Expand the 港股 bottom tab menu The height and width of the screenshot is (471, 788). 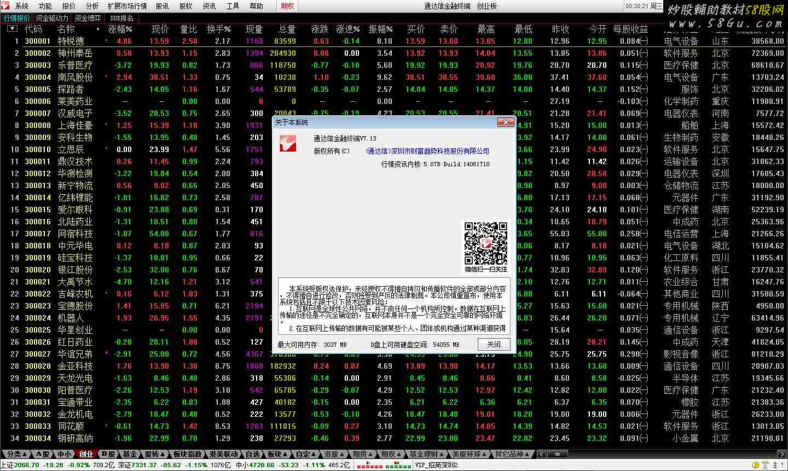tap(334, 454)
